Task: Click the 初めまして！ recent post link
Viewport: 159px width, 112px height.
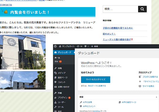Action: click(109, 34)
